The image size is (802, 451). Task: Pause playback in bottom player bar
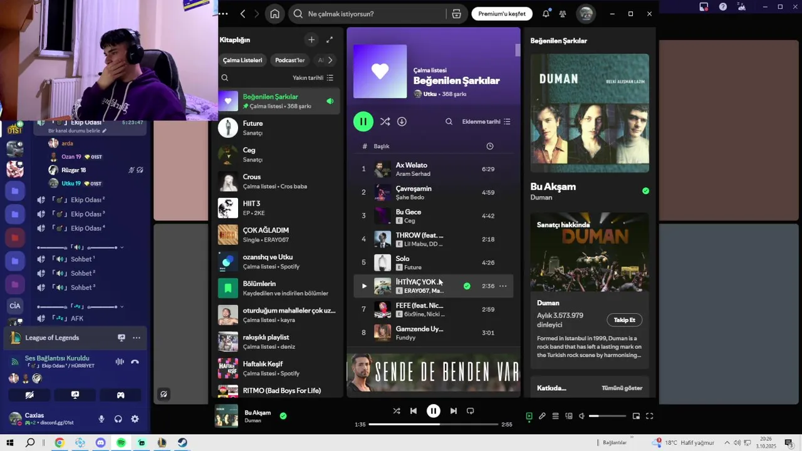[434, 411]
